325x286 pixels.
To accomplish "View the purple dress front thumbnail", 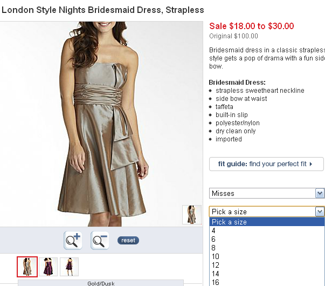I will coord(48,267).
